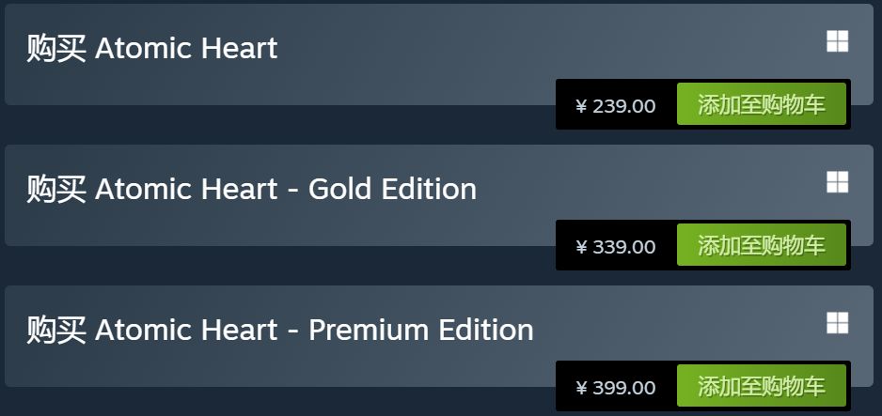This screenshot has height=416, width=882.
Task: Click dark gap between base and Gold panels
Action: pyautogui.click(x=281, y=125)
